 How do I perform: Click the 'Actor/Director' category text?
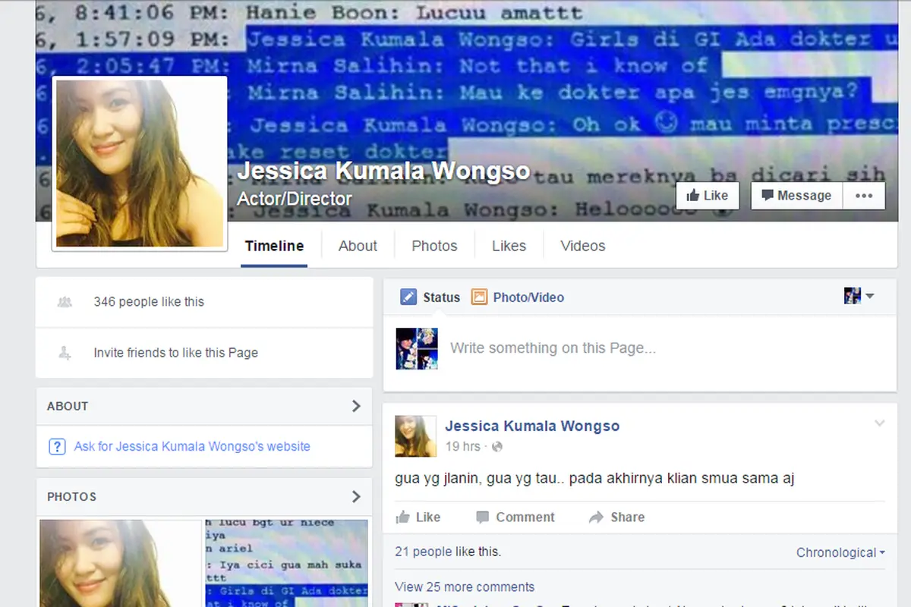(295, 199)
